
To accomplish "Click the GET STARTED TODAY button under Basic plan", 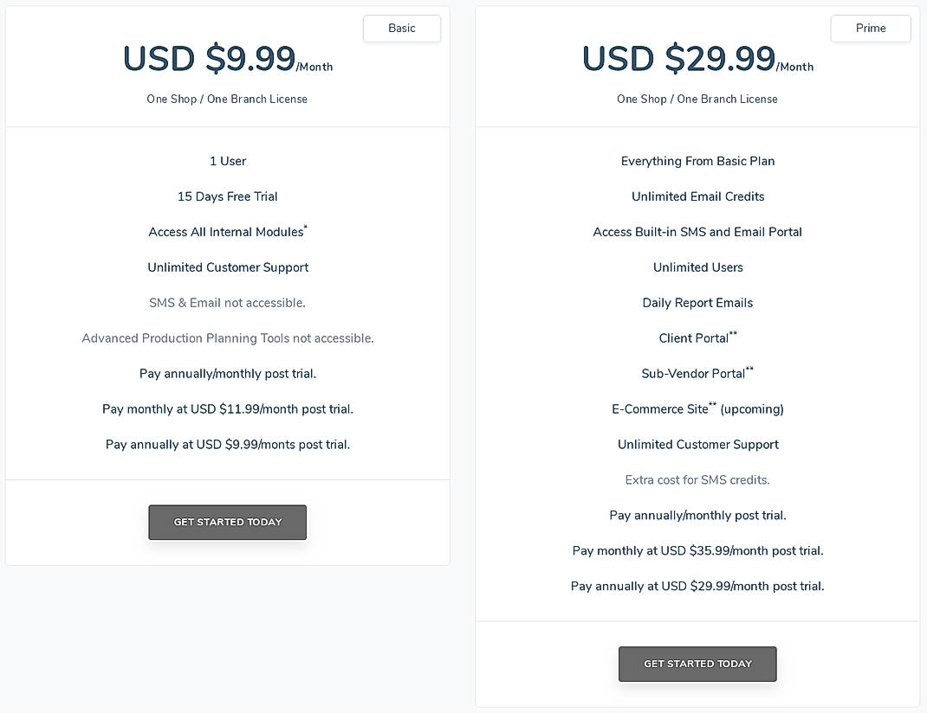I will tap(227, 522).
